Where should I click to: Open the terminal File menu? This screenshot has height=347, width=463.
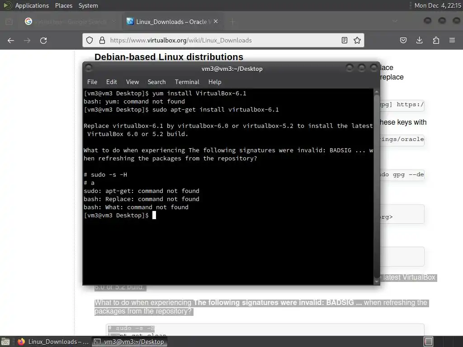(x=92, y=82)
